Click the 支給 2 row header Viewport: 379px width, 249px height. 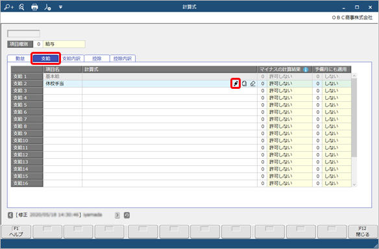point(27,84)
